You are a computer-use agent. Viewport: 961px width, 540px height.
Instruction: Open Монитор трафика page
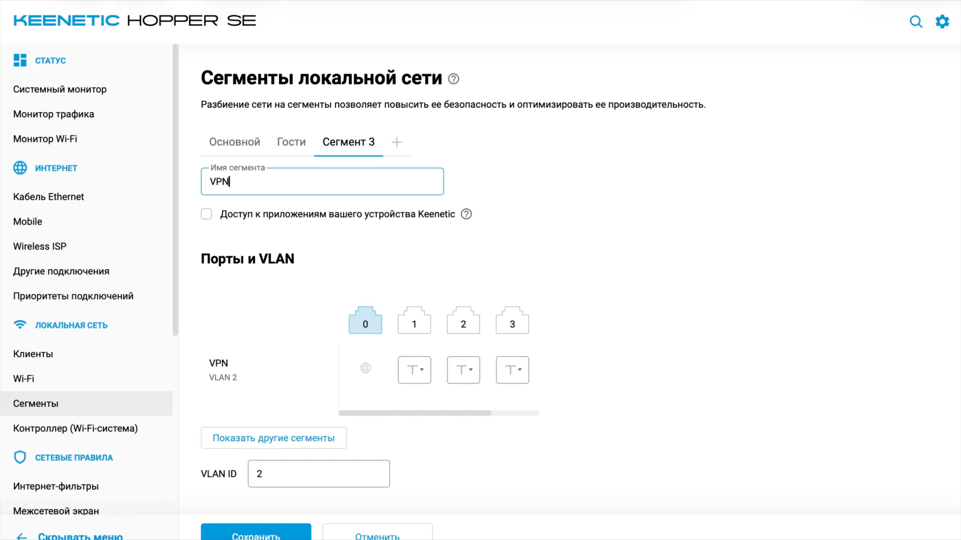click(54, 114)
